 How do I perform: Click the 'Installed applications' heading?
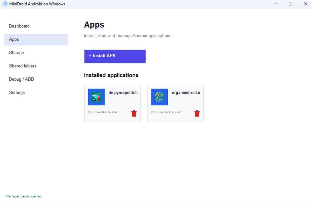pyautogui.click(x=111, y=75)
